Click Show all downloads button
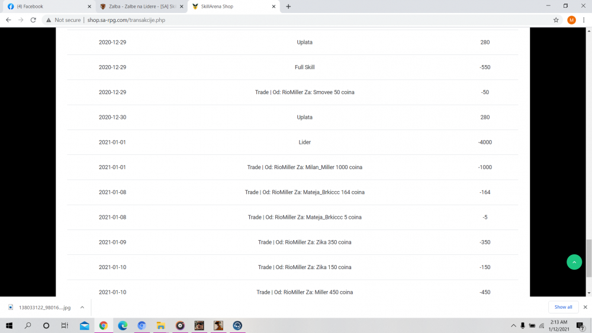The image size is (592, 333). click(563, 307)
